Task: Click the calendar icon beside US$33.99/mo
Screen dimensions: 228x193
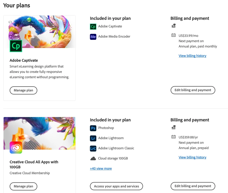Action: click(174, 35)
